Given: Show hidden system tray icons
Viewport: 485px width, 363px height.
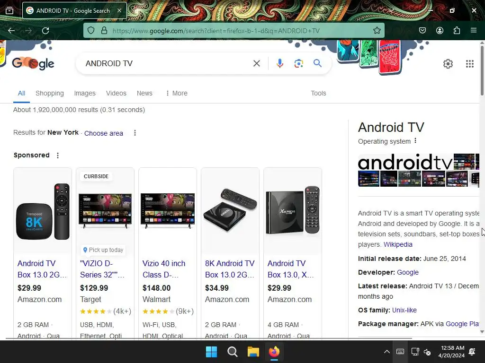Looking at the screenshot, I should pyautogui.click(x=386, y=352).
